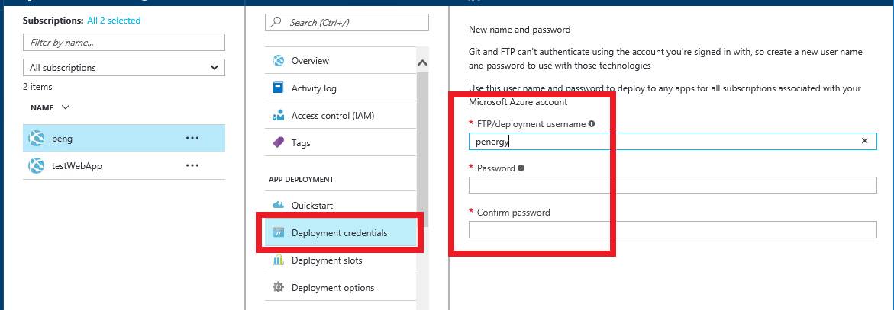Click the All 2 selected link
This screenshot has width=894, height=310.
click(114, 21)
